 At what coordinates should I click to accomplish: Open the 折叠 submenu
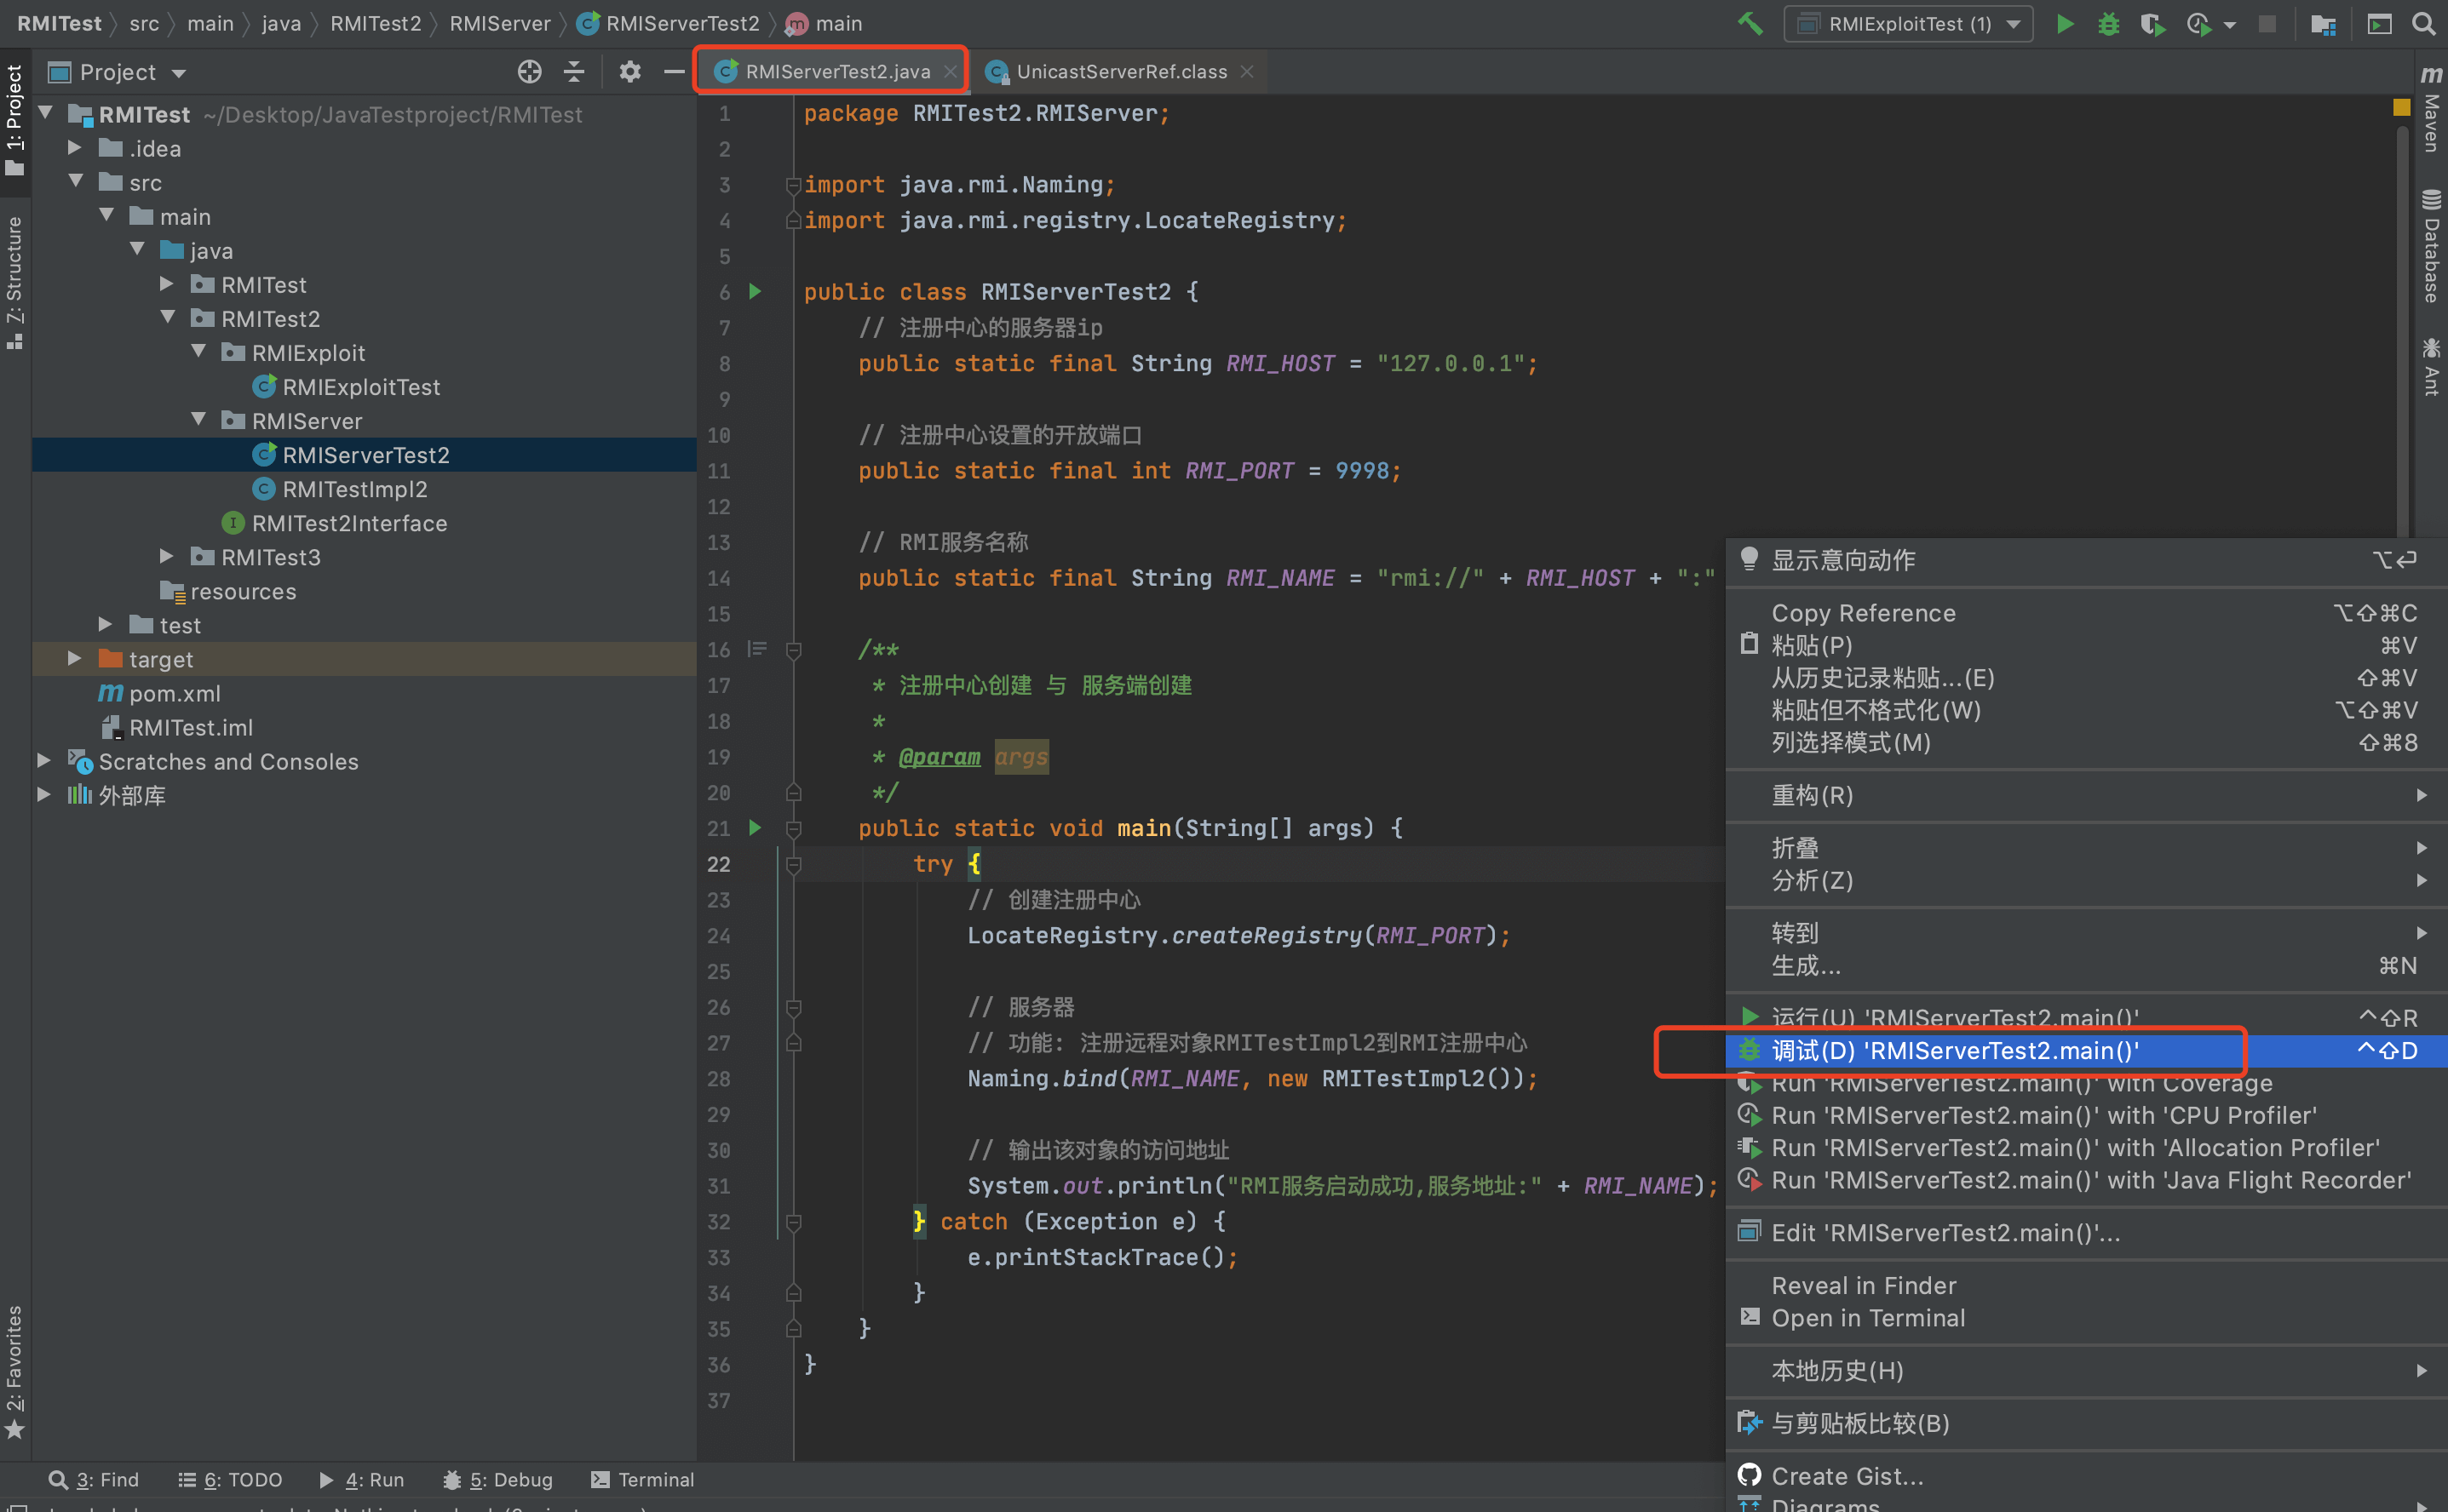tap(2086, 847)
